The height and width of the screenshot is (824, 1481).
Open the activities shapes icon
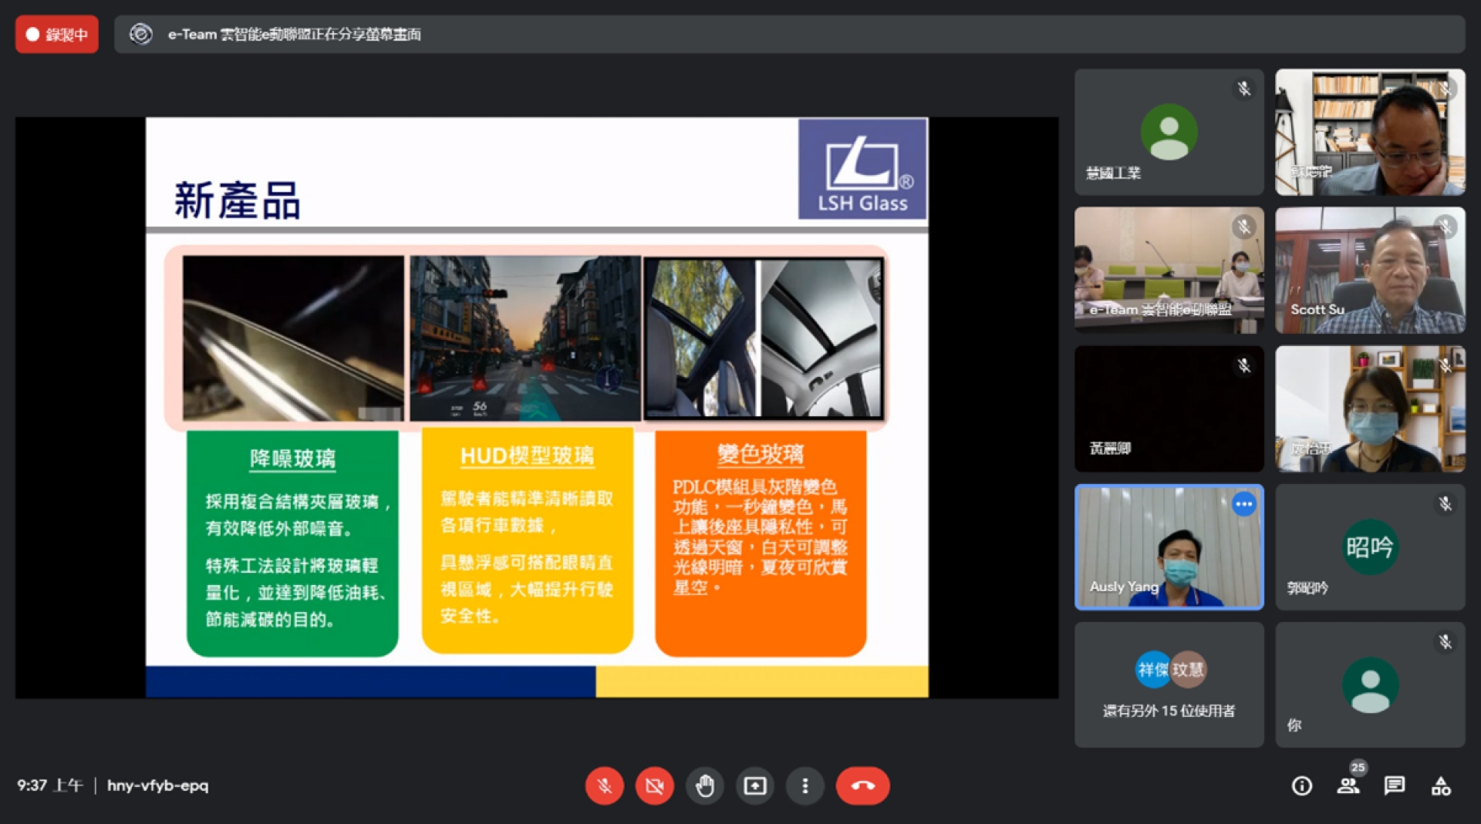pyautogui.click(x=1440, y=785)
